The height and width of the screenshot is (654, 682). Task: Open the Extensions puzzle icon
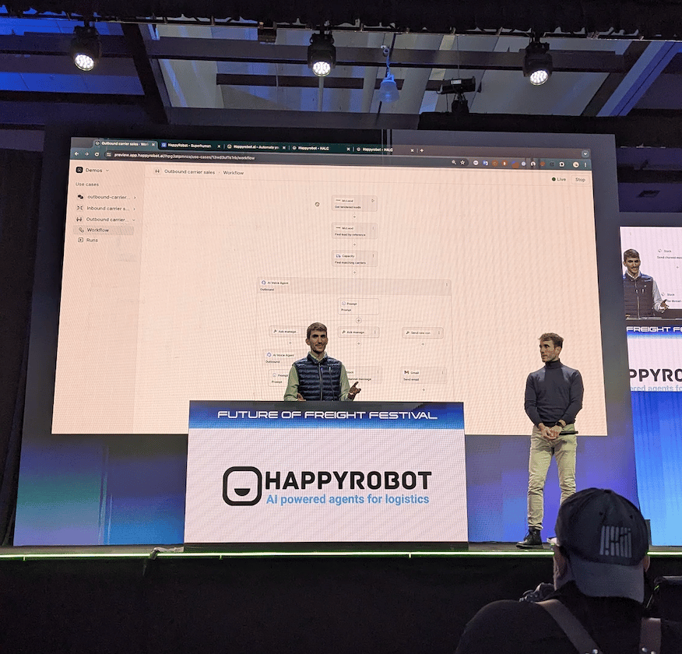[562, 164]
